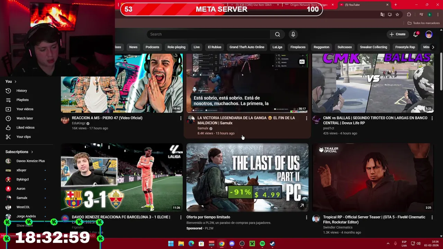This screenshot has width=443, height=249.
Task: Open Todos los marcadores bookmarks folder
Action: click(x=424, y=23)
